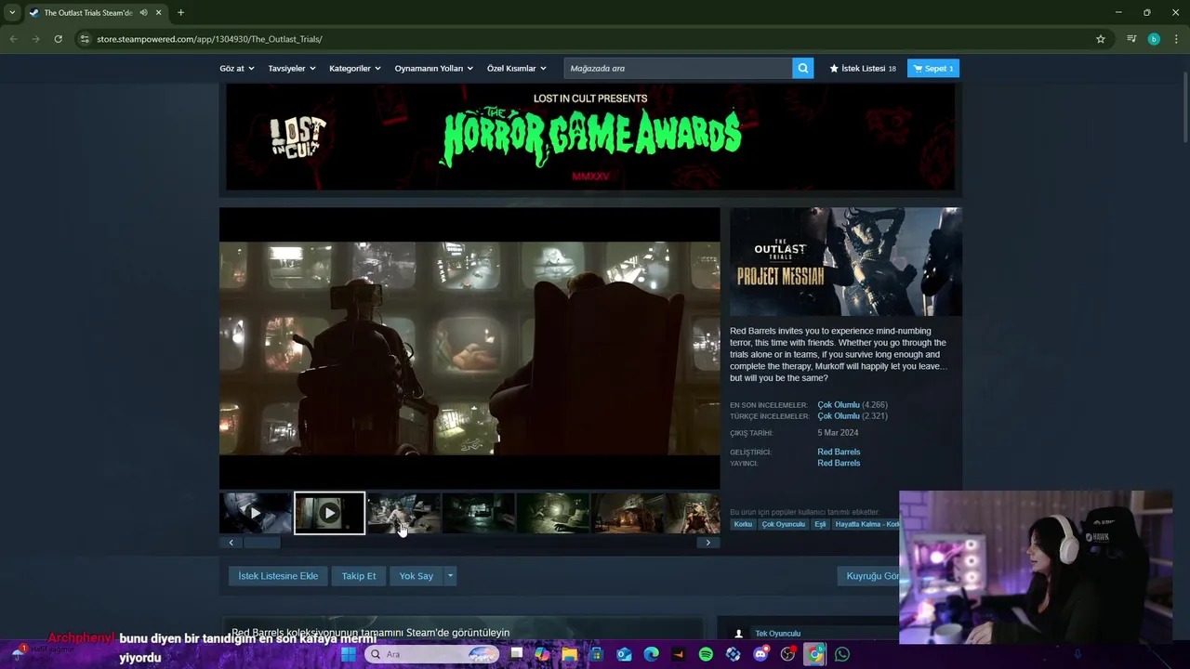Click İstek Listesine Ekle button
This screenshot has width=1190, height=669.
click(x=278, y=576)
